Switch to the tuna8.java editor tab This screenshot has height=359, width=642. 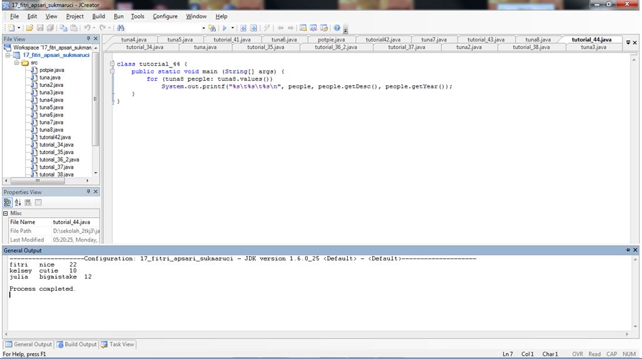click(x=538, y=39)
